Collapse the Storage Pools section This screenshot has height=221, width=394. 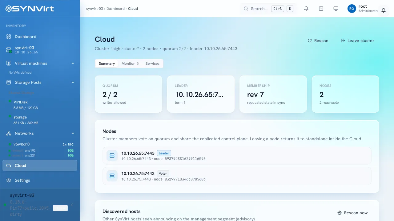pyautogui.click(x=73, y=82)
